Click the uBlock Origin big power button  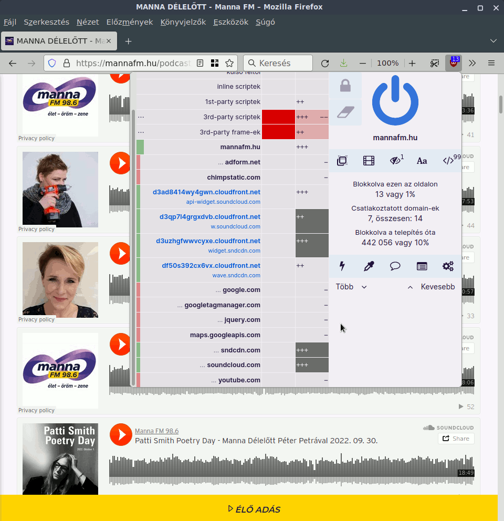395,101
